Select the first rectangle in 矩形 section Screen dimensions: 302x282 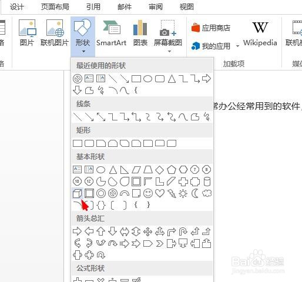point(78,143)
